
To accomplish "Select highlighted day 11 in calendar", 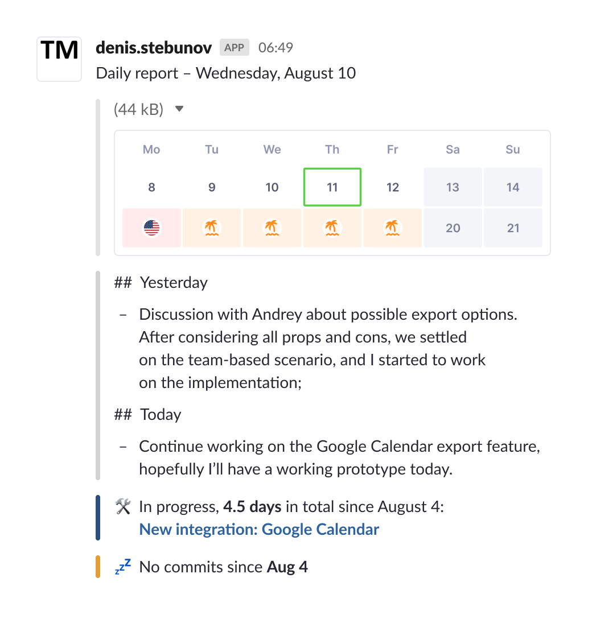I will pyautogui.click(x=332, y=187).
